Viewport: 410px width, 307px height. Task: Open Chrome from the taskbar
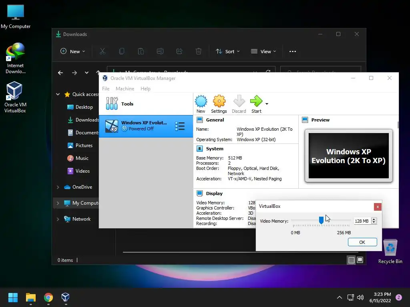click(48, 297)
